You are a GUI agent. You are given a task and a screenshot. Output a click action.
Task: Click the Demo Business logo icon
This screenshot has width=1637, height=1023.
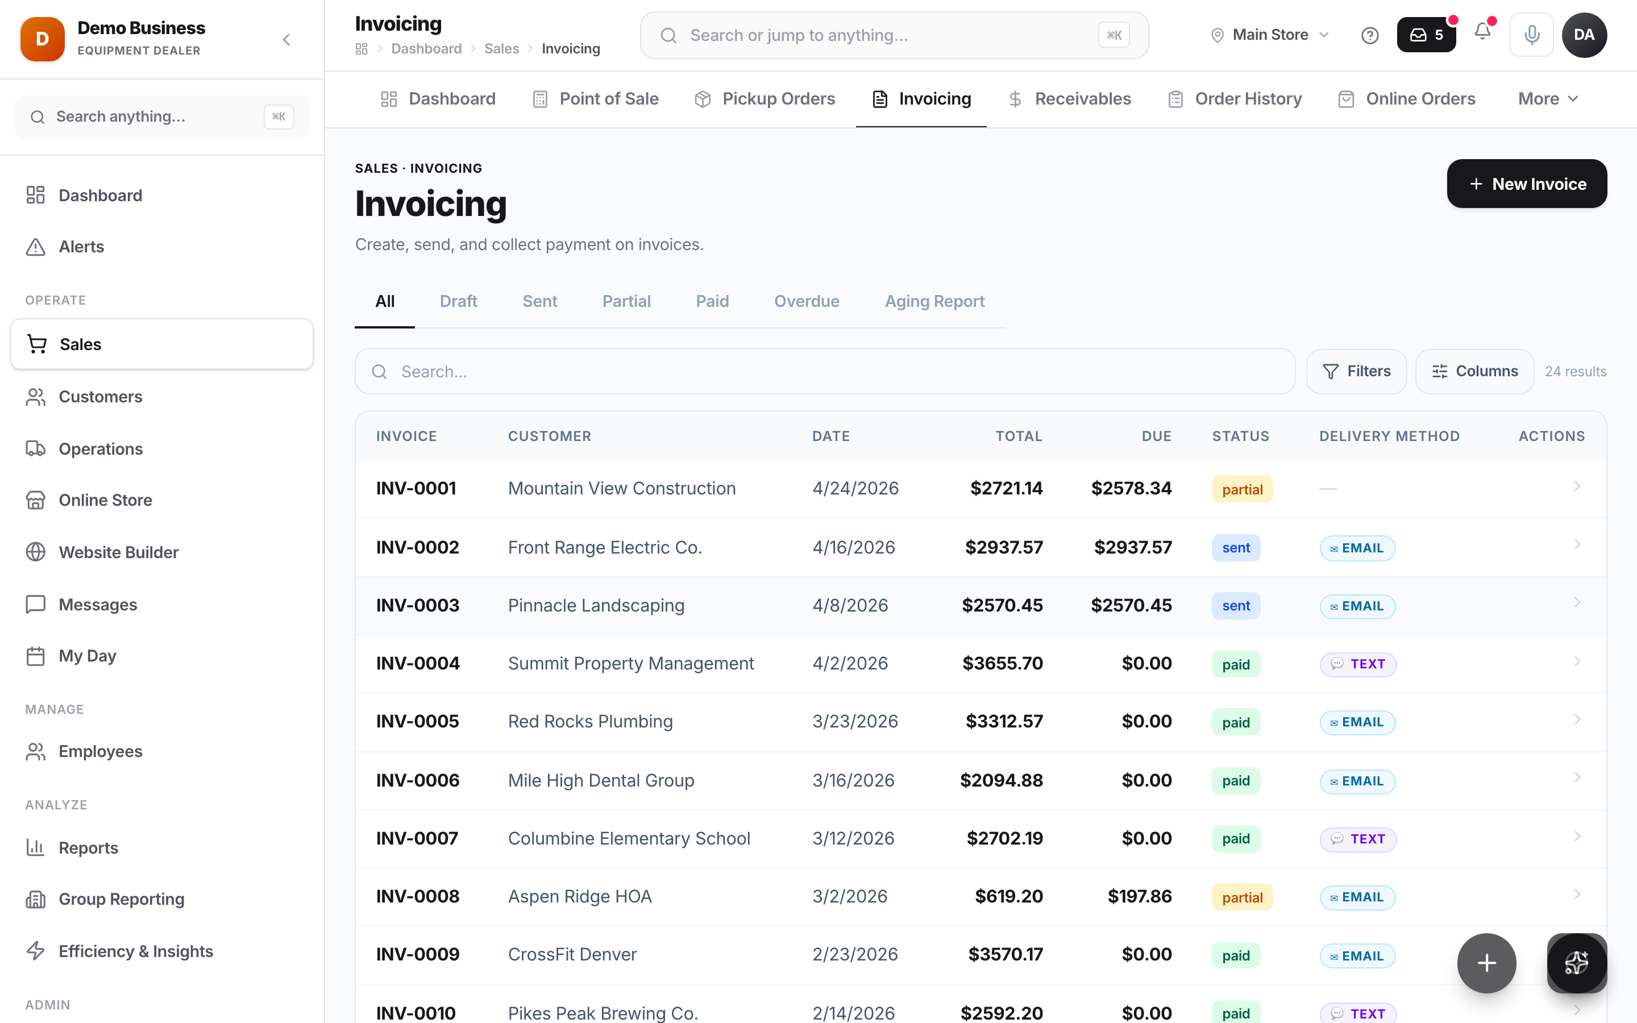point(42,39)
